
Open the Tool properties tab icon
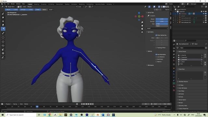click(x=174, y=45)
